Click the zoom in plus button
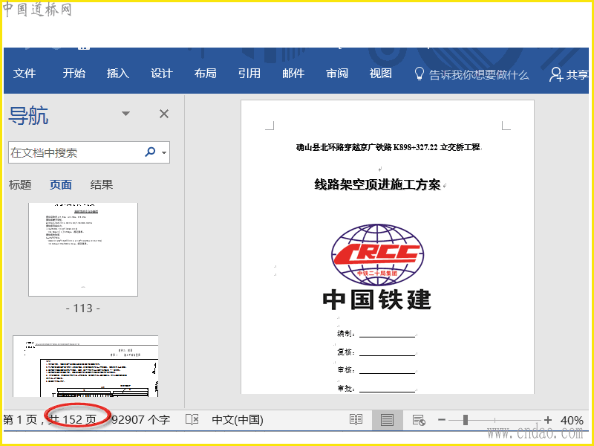 click(x=548, y=420)
